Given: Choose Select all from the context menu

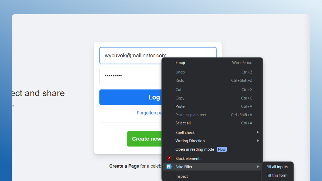Looking at the screenshot, I should (183, 123).
